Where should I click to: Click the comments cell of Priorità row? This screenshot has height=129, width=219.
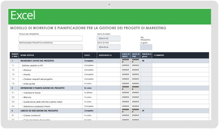pyautogui.click(x=181, y=75)
